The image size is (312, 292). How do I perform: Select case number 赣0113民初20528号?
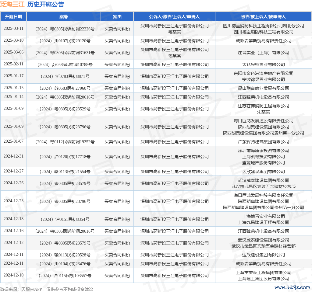pos(65,255)
